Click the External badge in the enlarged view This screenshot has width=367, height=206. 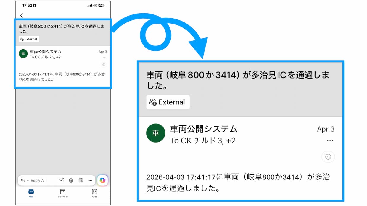[168, 102]
